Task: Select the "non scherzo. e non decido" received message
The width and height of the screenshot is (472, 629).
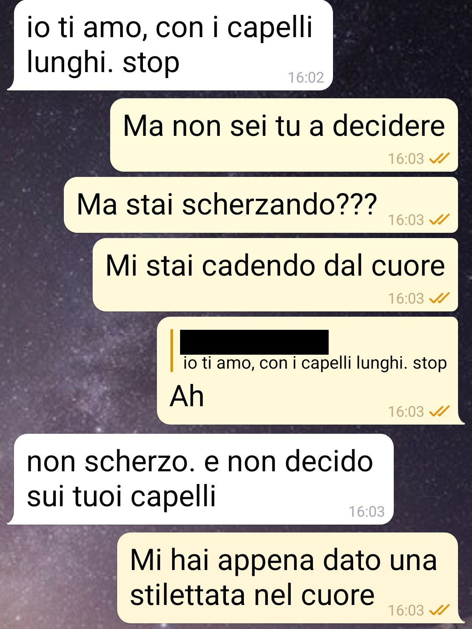Action: coord(201,479)
